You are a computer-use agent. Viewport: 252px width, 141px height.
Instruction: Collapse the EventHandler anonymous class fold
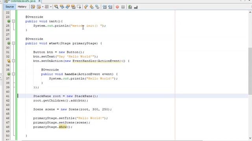[x=13, y=61]
